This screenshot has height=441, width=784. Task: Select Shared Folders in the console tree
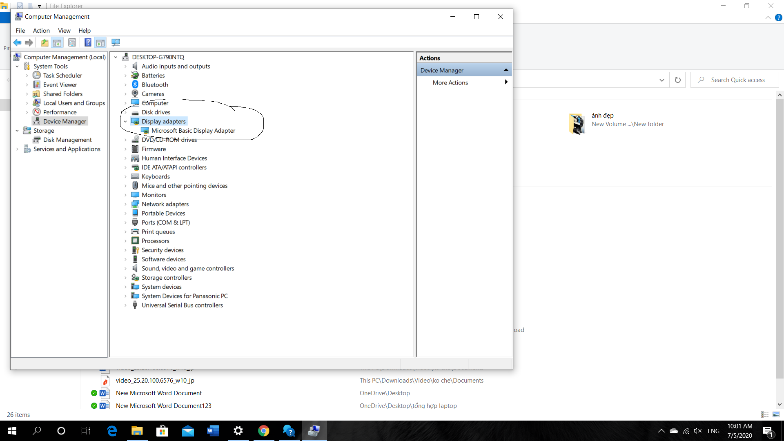pyautogui.click(x=63, y=94)
